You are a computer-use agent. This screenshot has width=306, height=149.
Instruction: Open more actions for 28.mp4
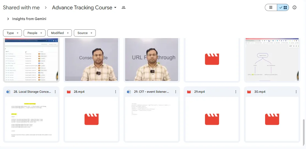click(x=116, y=92)
